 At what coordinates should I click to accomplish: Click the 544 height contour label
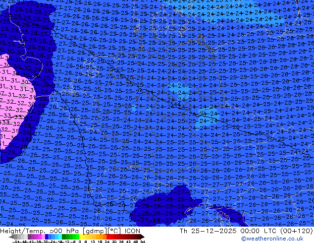click(175, 105)
